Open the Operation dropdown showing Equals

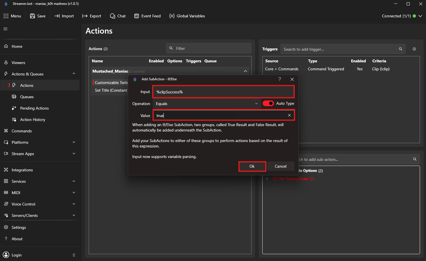[206, 104]
